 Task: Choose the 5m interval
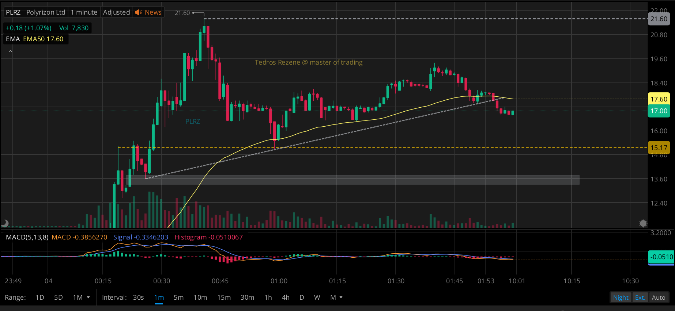pos(178,297)
